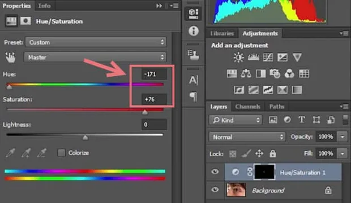Add a Curves adjustment
Image resolution: width=351 pixels, height=203 pixels.
click(x=268, y=58)
